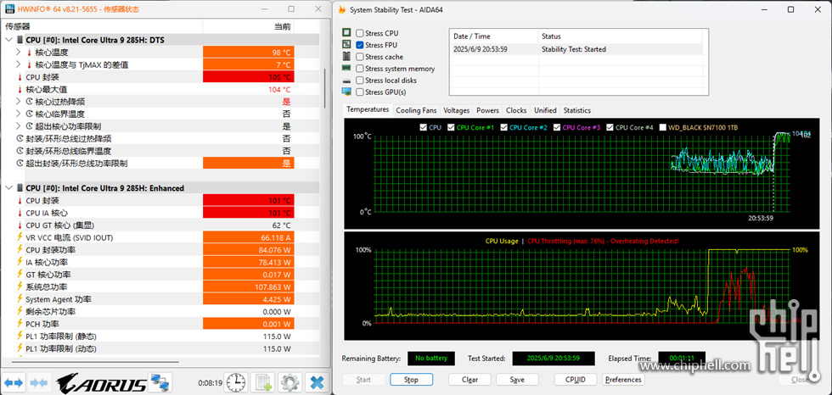Open the Clocks tab
Viewport: 832px width, 395px height.
click(x=516, y=110)
